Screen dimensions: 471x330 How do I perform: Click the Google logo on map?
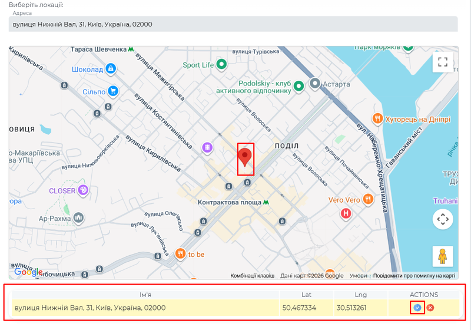(28, 272)
